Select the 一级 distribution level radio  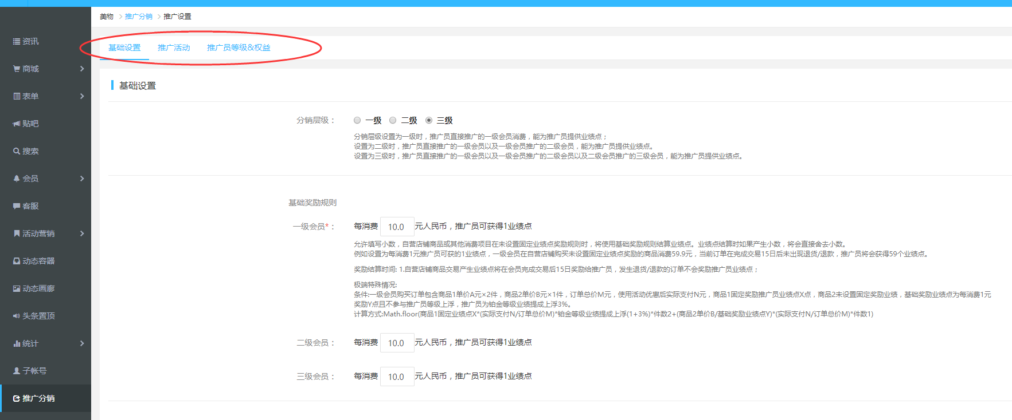click(357, 120)
